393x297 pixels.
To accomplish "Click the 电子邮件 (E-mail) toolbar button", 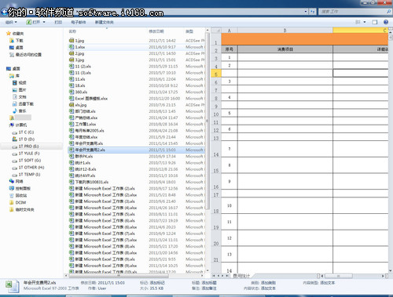I will pos(79,23).
